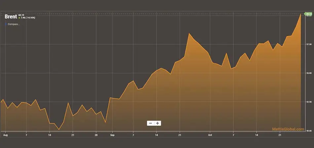
Task: Click the Brent symbol title
Action: pos(11,16)
